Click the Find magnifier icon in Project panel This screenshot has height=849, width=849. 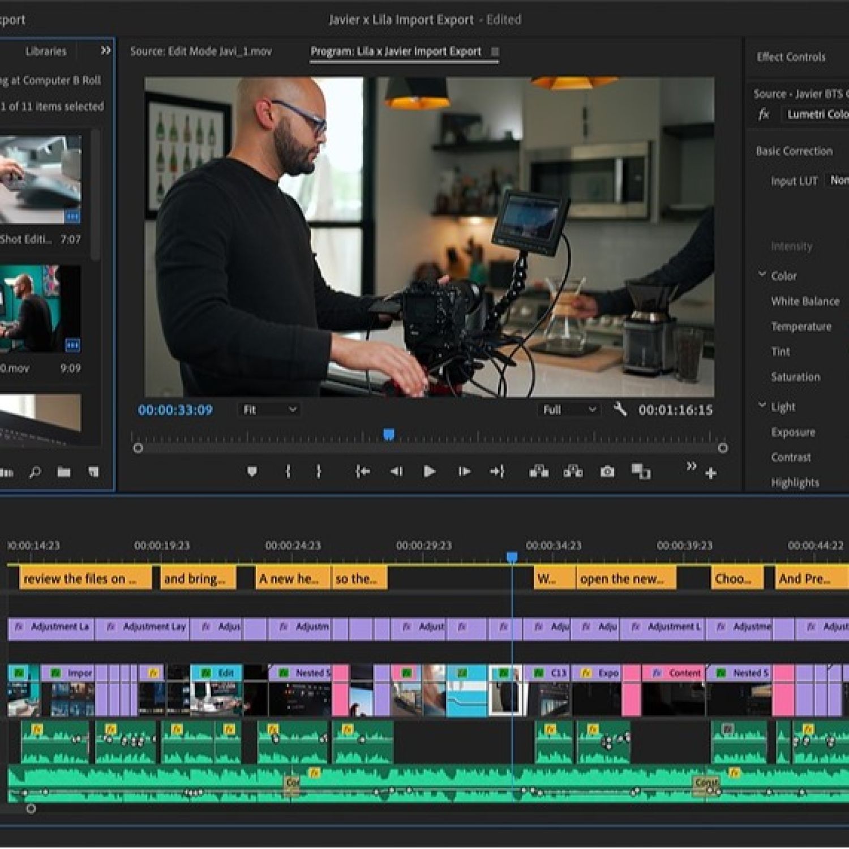coord(35,471)
